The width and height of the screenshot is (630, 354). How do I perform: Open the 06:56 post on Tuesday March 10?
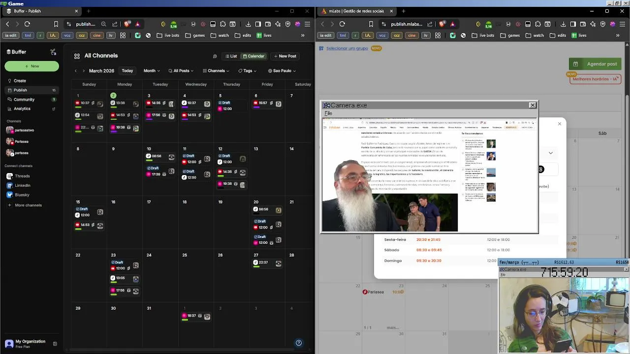[x=160, y=156]
